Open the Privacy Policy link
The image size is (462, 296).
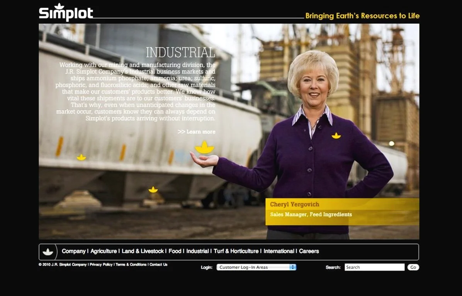point(101,264)
